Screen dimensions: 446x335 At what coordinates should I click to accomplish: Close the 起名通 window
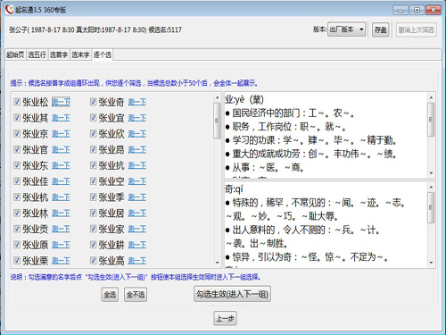click(434, 10)
